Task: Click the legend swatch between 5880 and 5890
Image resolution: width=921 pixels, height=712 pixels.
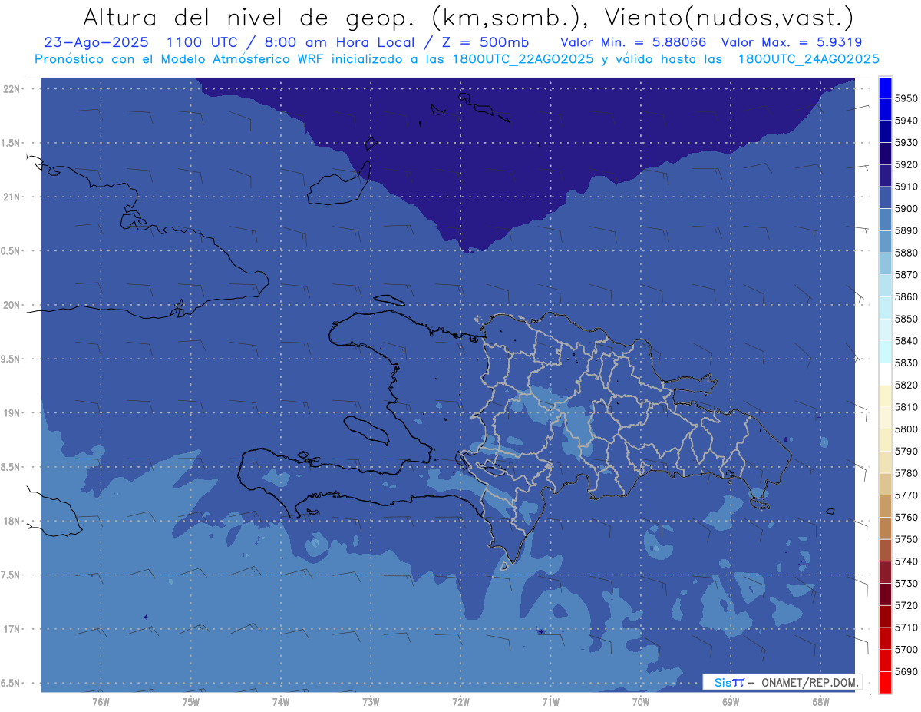Action: click(x=885, y=241)
